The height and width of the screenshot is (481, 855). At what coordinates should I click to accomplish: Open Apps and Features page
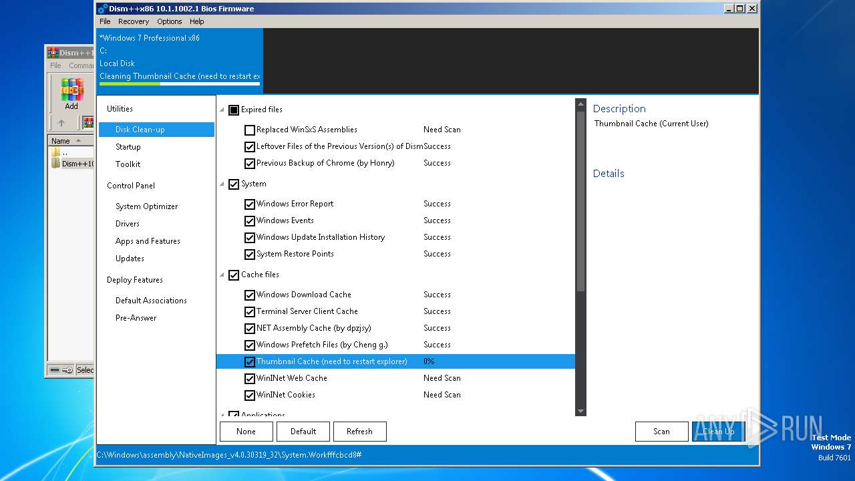click(x=148, y=241)
